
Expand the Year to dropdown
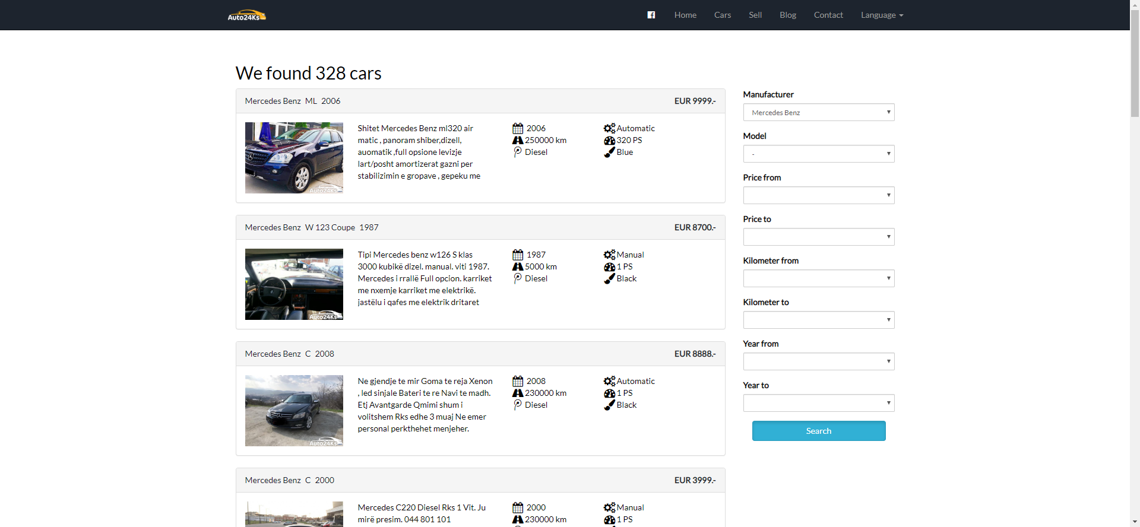click(819, 403)
